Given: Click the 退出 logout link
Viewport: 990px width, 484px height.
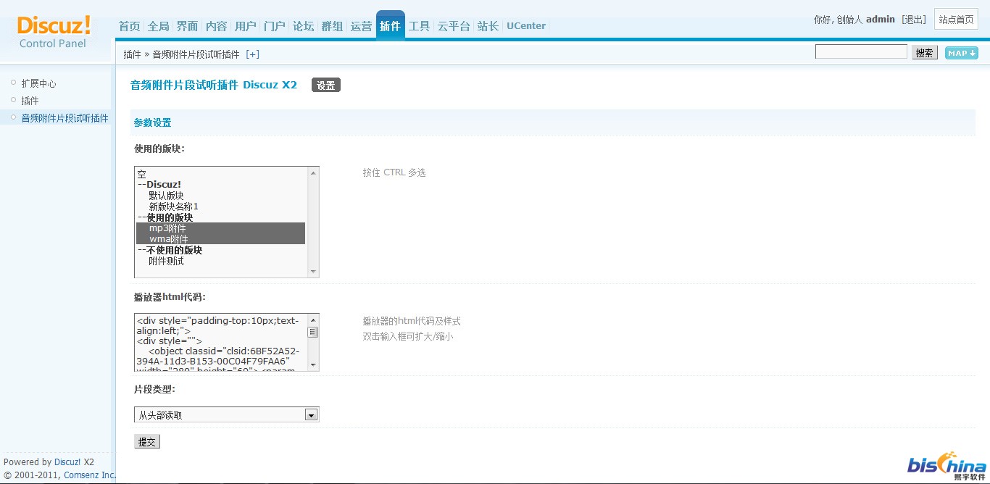Looking at the screenshot, I should tap(914, 20).
